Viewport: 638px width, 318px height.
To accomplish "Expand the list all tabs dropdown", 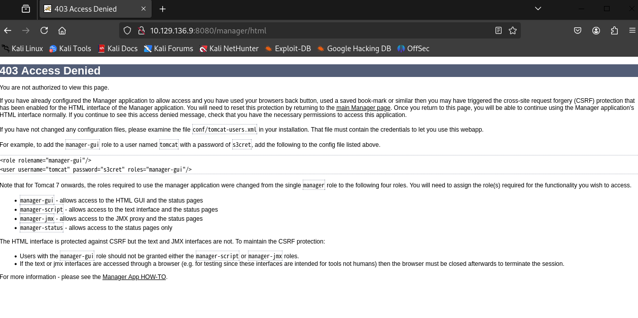I will (538, 9).
